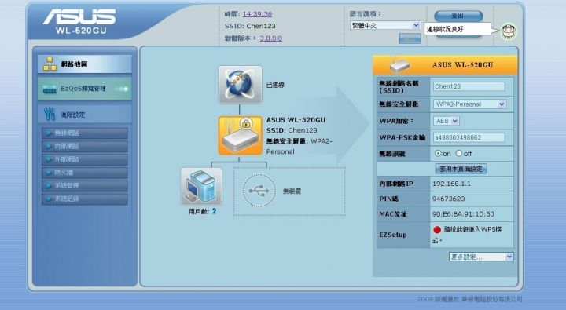The width and height of the screenshot is (566, 310).
Task: Click the client count number 2
Action: click(x=214, y=211)
